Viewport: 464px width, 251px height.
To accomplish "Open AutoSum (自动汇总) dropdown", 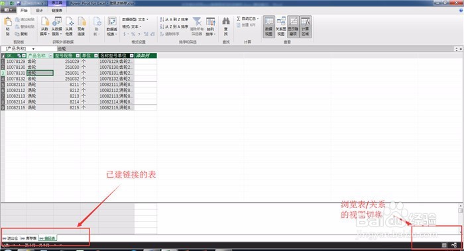I will tap(248, 19).
